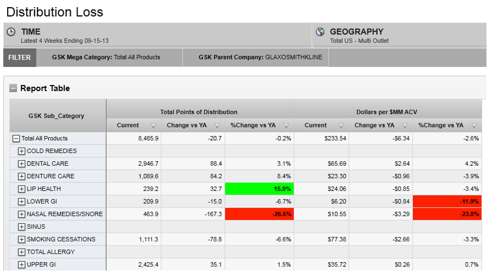This screenshot has height=271, width=487.
Task: Select the GSK Parent Company filter
Action: 260,57
